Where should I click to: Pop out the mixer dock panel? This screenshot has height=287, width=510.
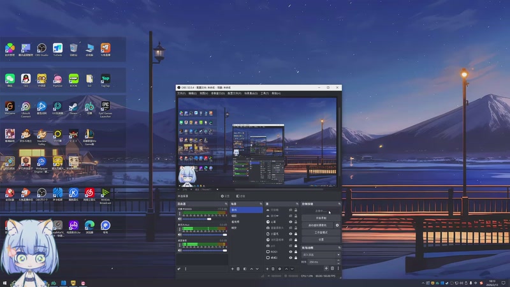[226, 203]
